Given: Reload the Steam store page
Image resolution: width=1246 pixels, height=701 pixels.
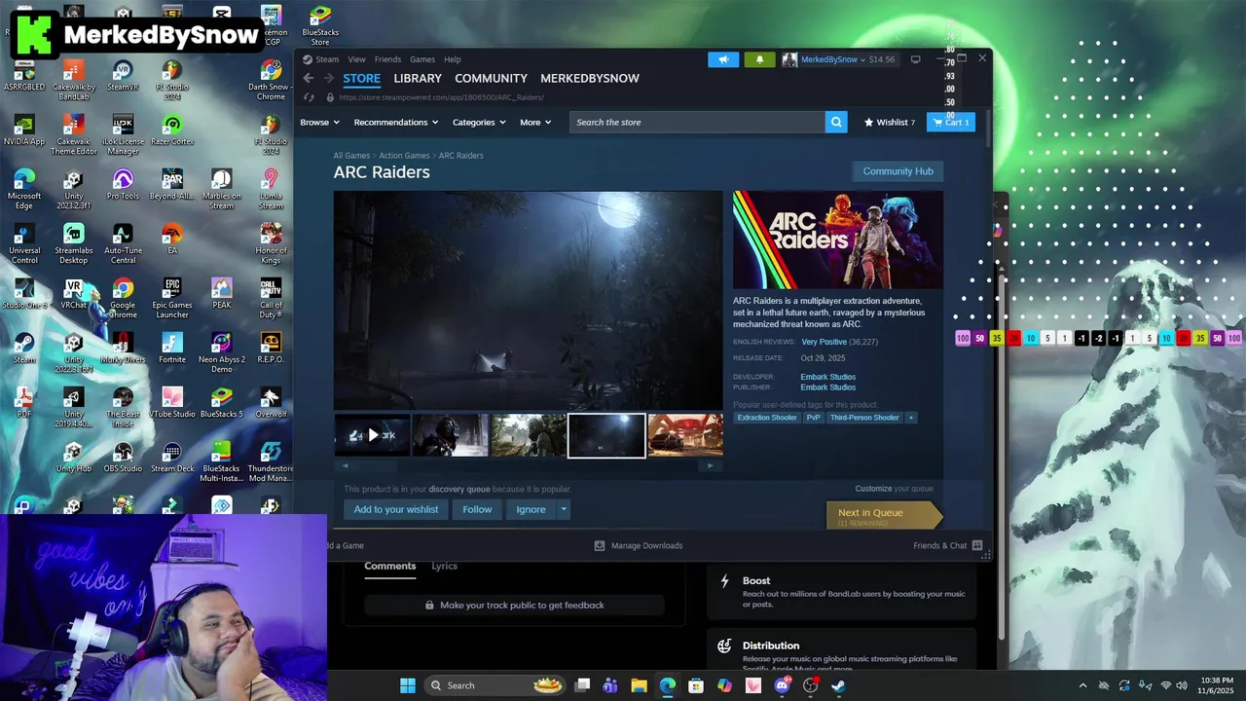Looking at the screenshot, I should (309, 97).
